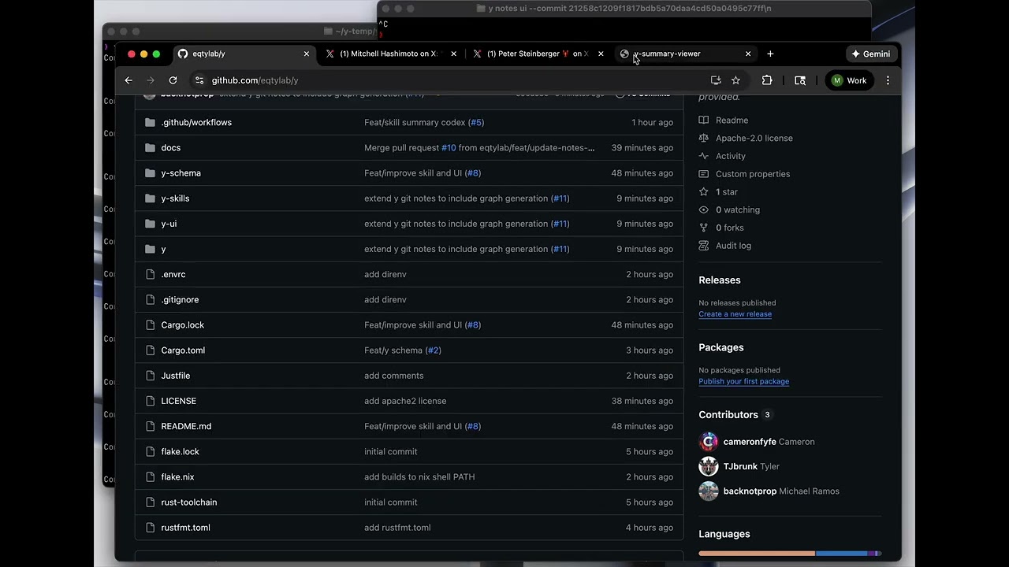Open the Apache-2.0 license link

click(754, 138)
